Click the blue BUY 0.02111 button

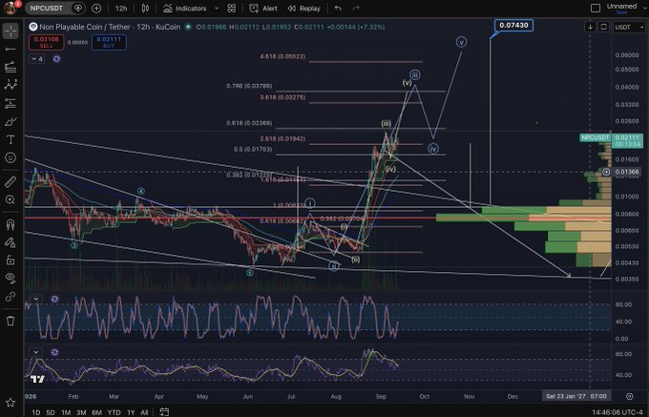point(109,42)
